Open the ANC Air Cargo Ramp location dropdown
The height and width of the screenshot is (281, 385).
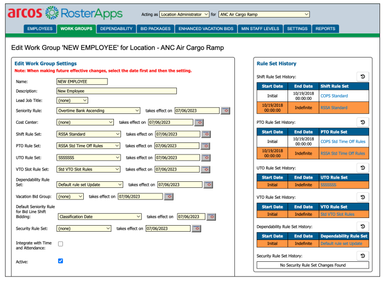264,14
